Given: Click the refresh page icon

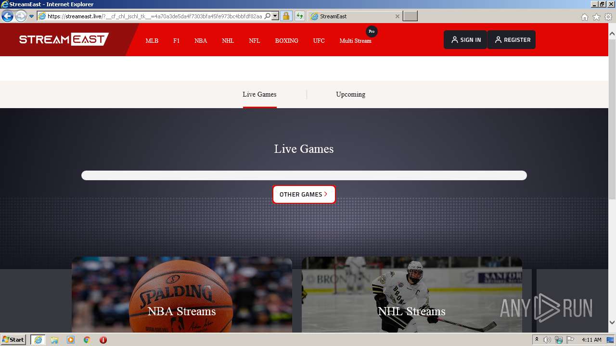Looking at the screenshot, I should pos(300,16).
